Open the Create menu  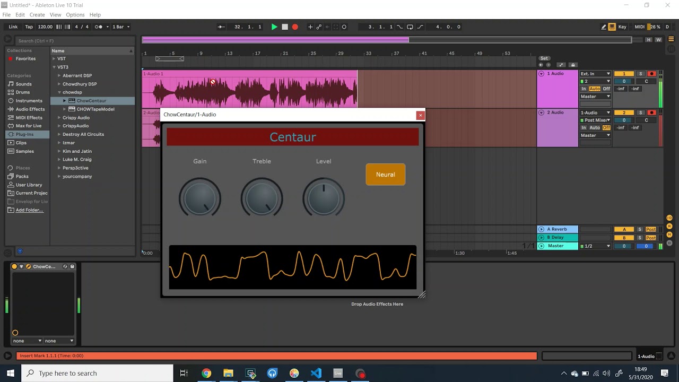click(x=37, y=15)
